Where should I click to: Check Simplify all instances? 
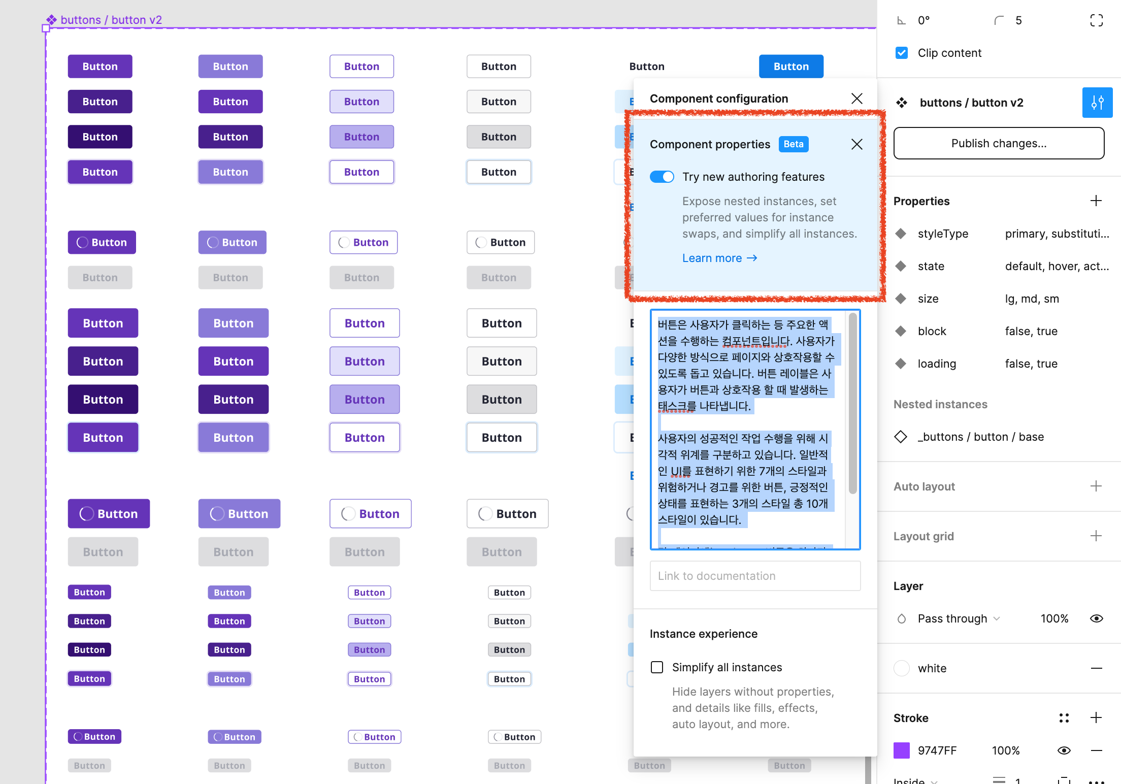click(657, 667)
